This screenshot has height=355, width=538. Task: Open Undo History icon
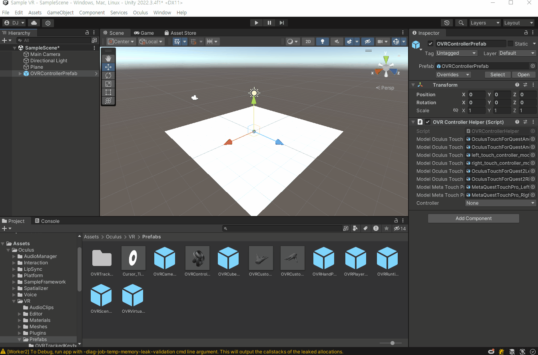coord(447,23)
